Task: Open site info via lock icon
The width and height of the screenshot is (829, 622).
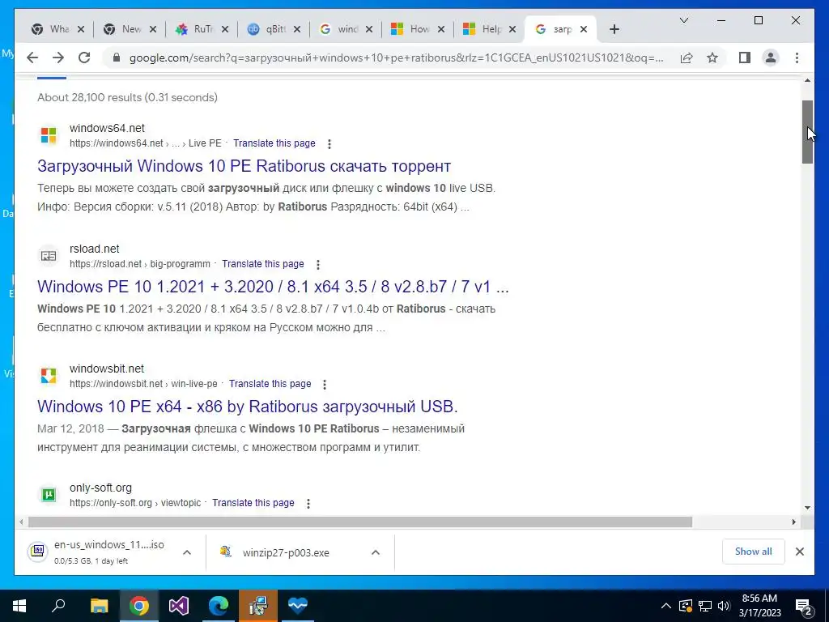Action: click(117, 58)
